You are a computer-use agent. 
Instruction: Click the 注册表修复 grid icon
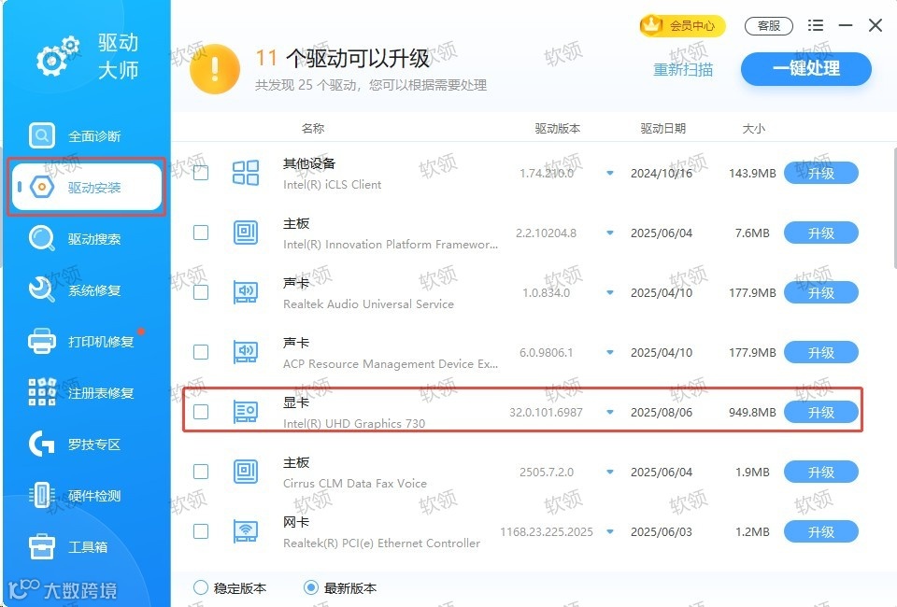tap(42, 392)
